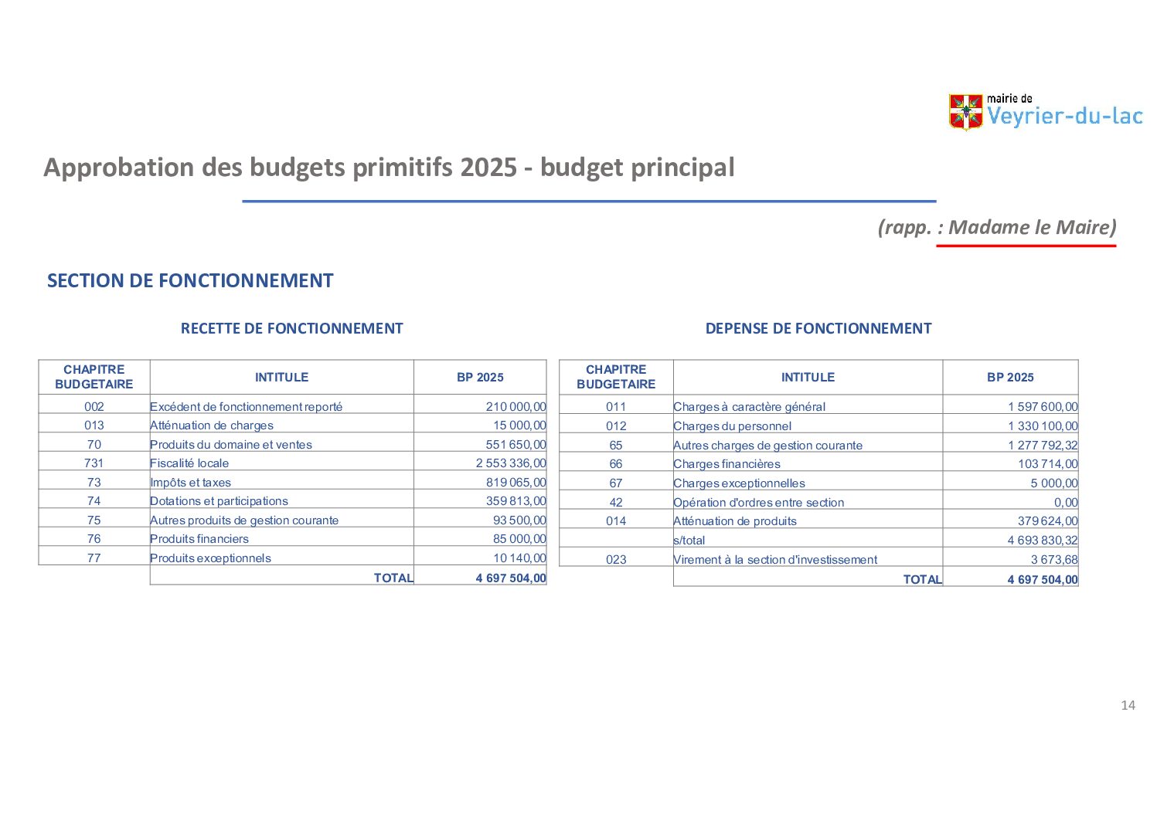Viewport: 1157px width, 817px height.
Task: Select the value '379 624,00'
Action: (1047, 521)
